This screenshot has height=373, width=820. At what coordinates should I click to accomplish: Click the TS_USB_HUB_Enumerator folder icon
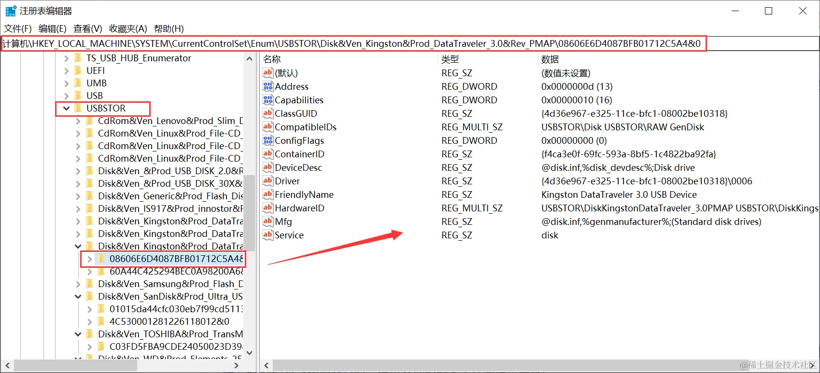[78, 58]
